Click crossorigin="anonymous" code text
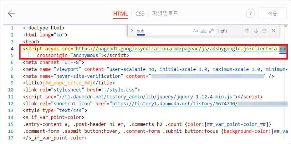Screen dimensions: 291x144 tap(69, 55)
